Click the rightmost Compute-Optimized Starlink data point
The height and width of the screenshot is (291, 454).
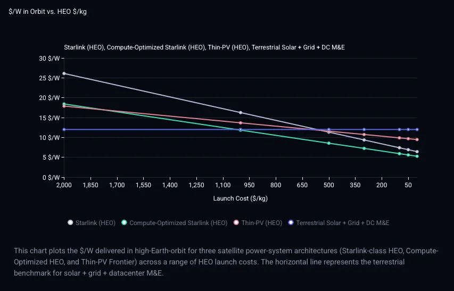pos(417,156)
